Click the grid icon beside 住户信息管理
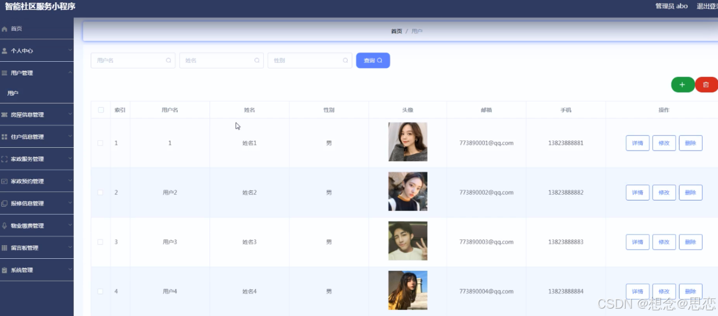Screen dimensions: 718x316 [5, 137]
